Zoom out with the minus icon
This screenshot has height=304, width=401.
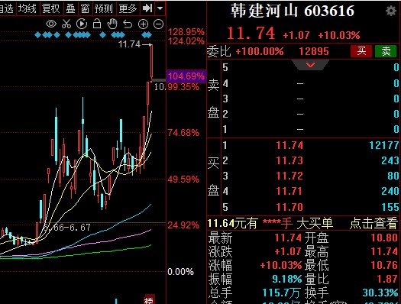tap(158, 24)
